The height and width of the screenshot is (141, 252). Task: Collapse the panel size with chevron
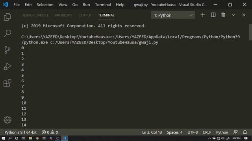pos(233,15)
